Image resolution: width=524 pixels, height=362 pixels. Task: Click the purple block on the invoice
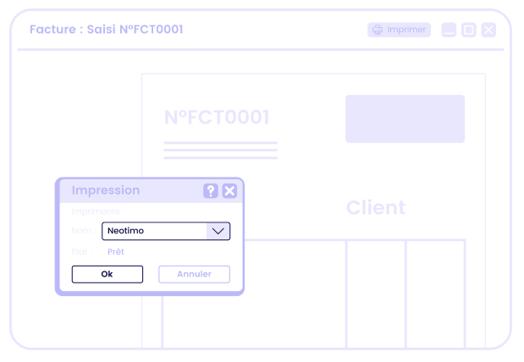405,118
